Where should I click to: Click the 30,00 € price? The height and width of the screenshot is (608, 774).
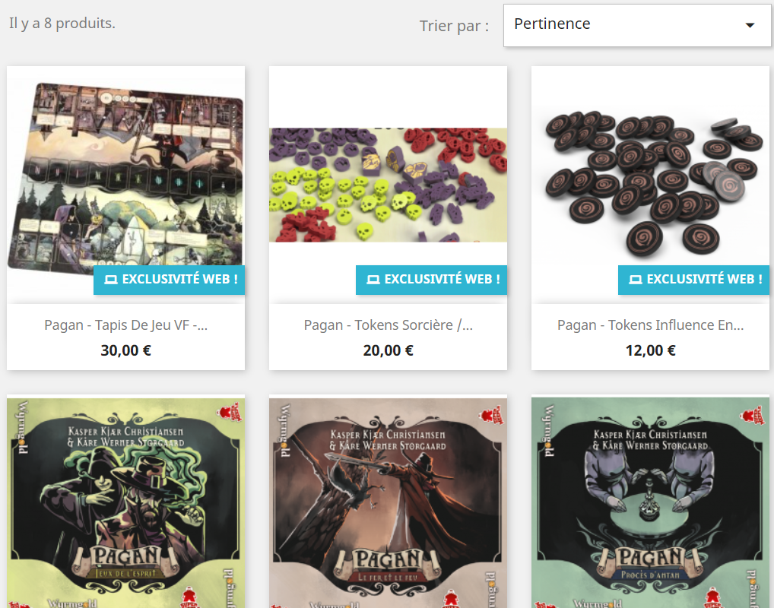(126, 350)
